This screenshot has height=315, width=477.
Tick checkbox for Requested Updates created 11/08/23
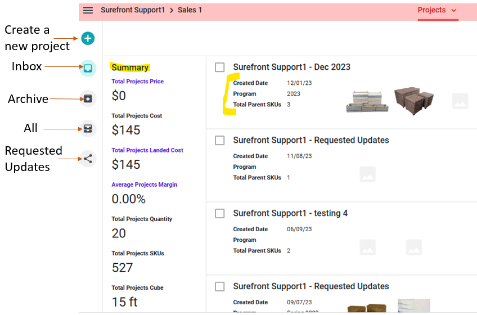220,141
